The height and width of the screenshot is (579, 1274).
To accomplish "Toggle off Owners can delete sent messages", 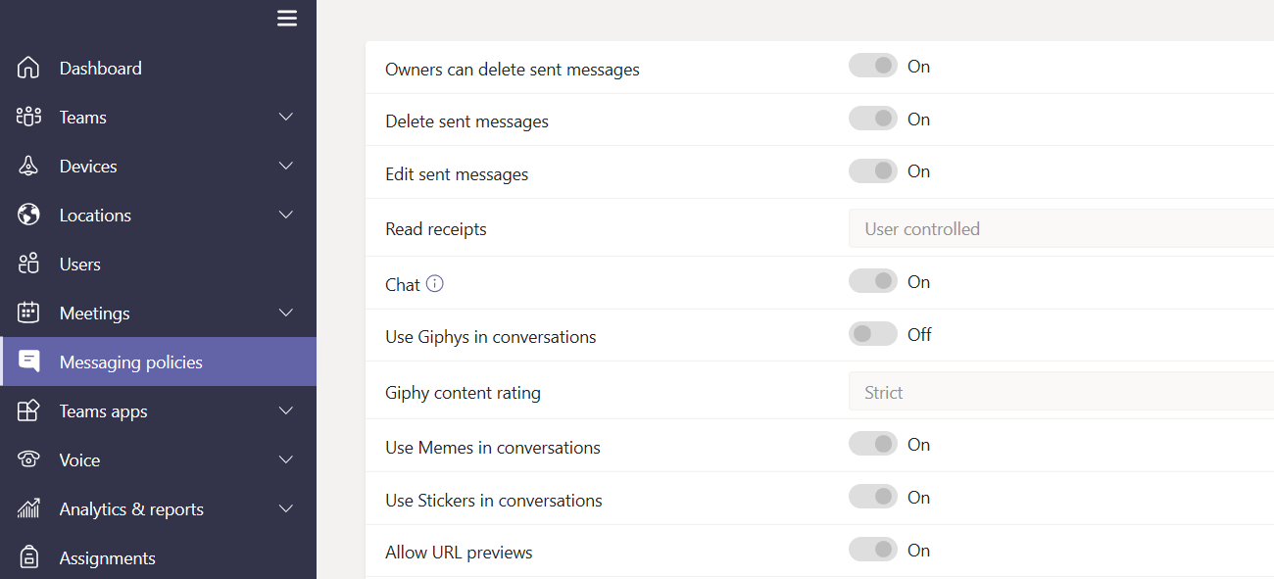I will pos(872,65).
